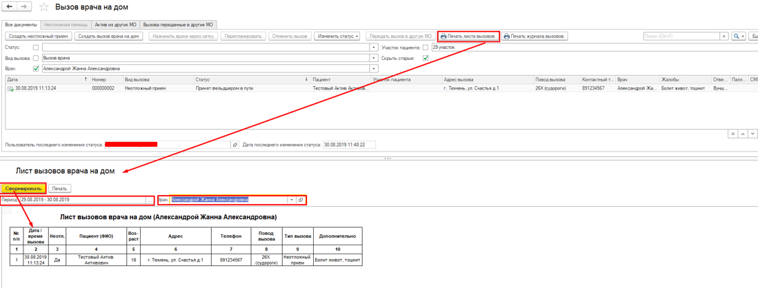This screenshot has width=758, height=288.
Task: Open the last status user link icon
Action: coord(235,145)
